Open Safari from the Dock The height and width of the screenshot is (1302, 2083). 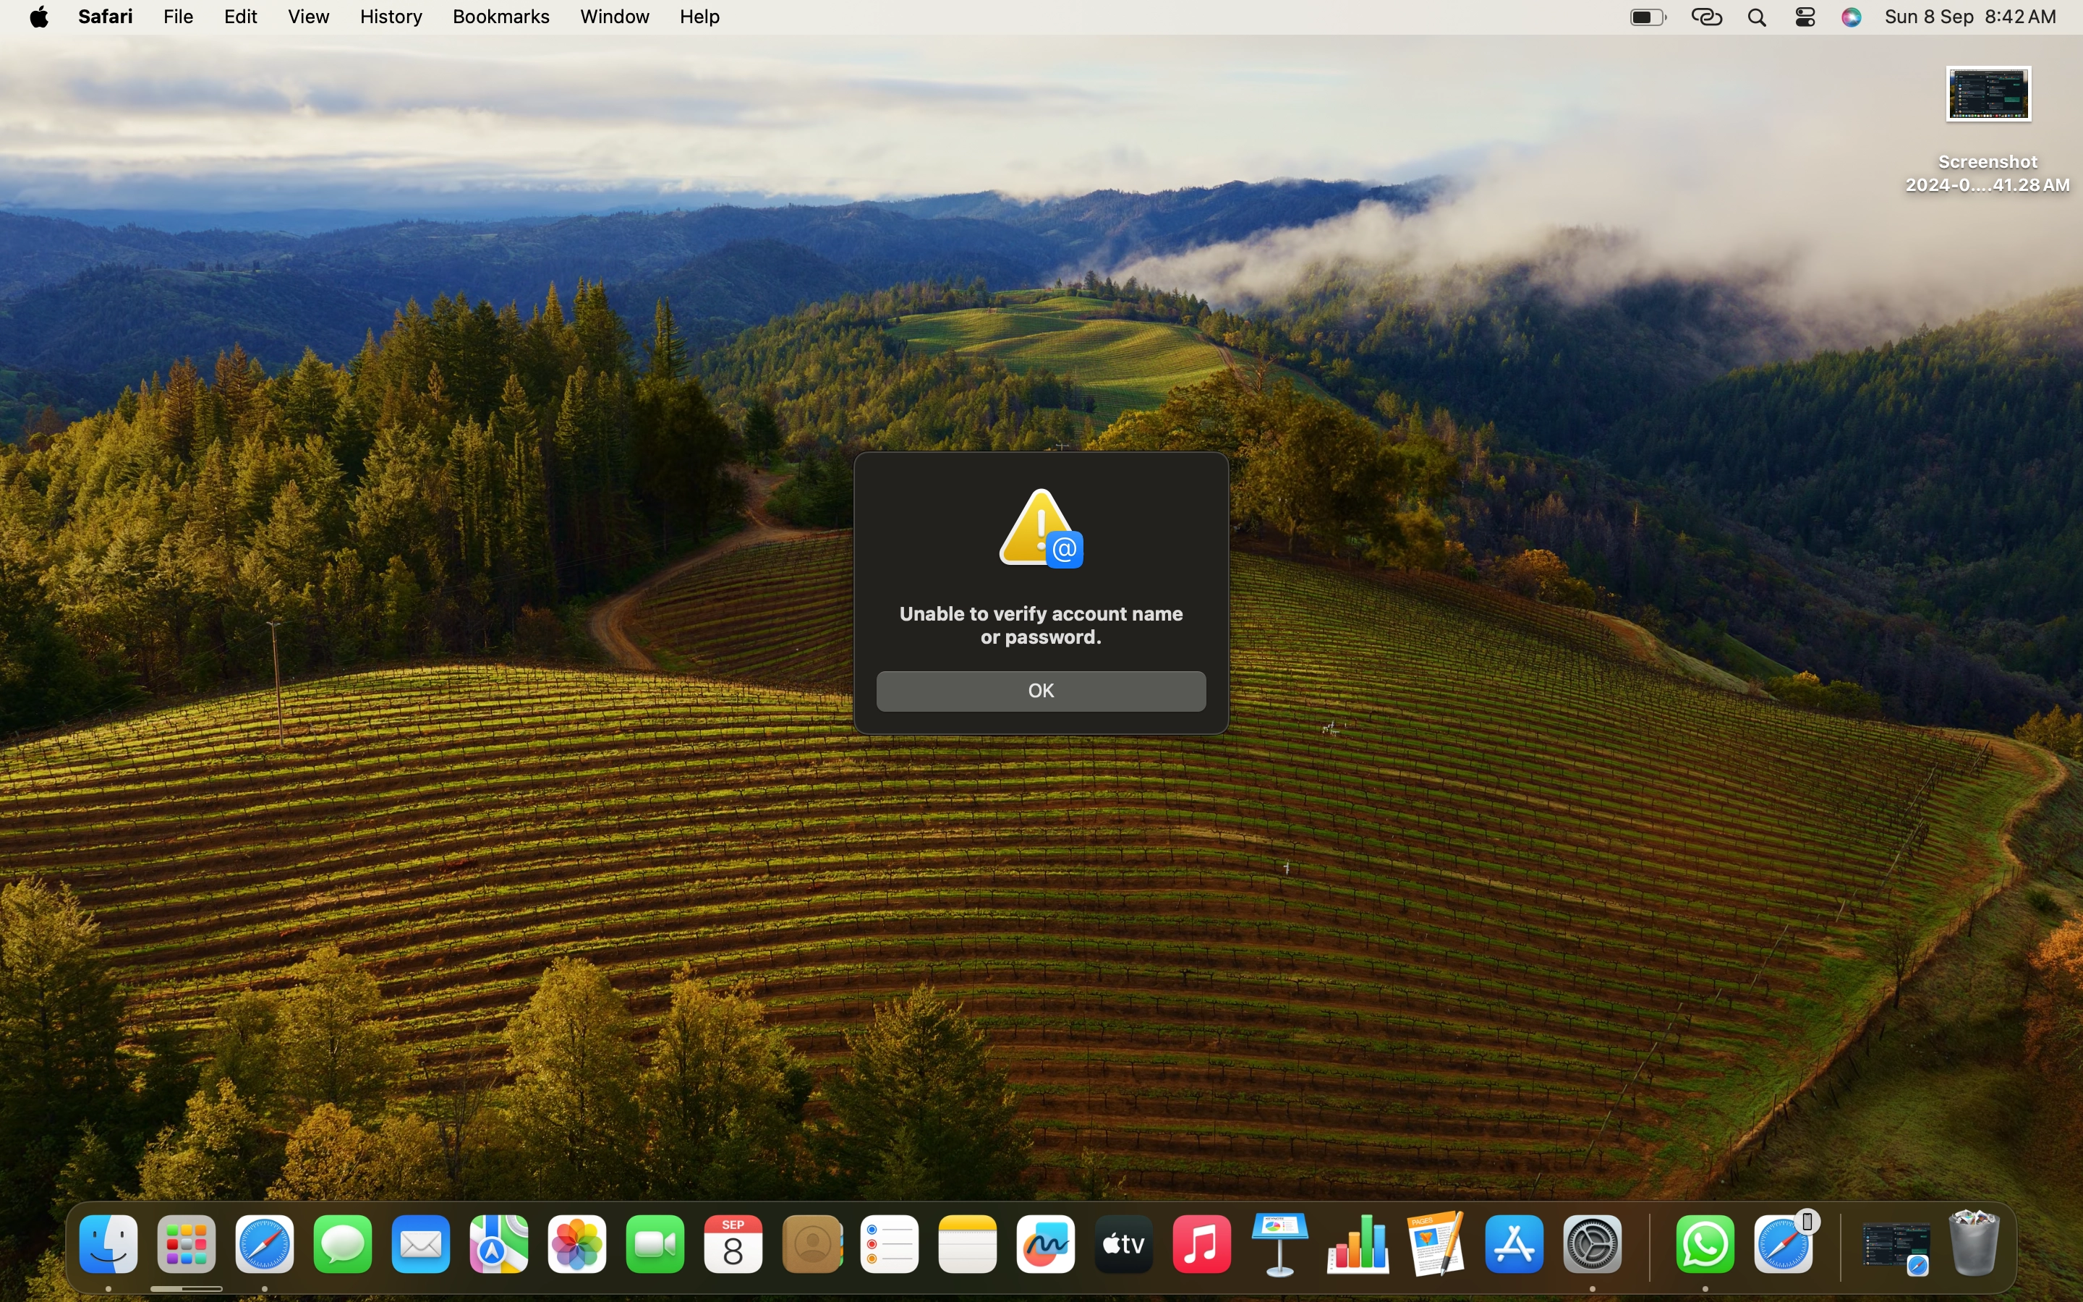tap(264, 1244)
